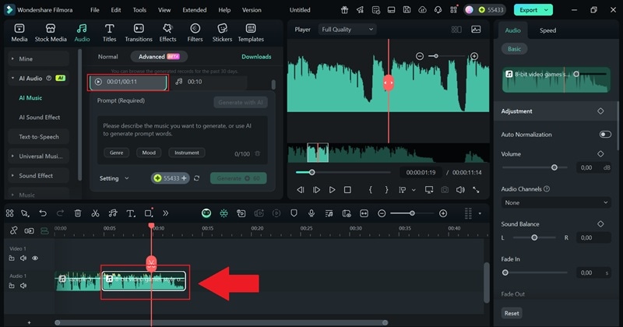The width and height of the screenshot is (623, 327).
Task: Click the Reset button
Action: click(x=512, y=313)
